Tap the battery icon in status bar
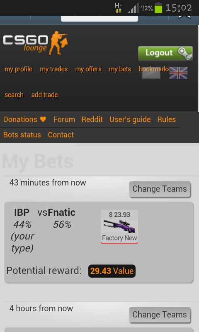 (158, 8)
